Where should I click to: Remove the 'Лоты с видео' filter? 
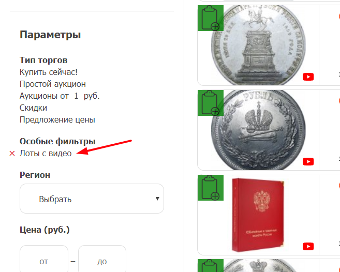(x=12, y=154)
